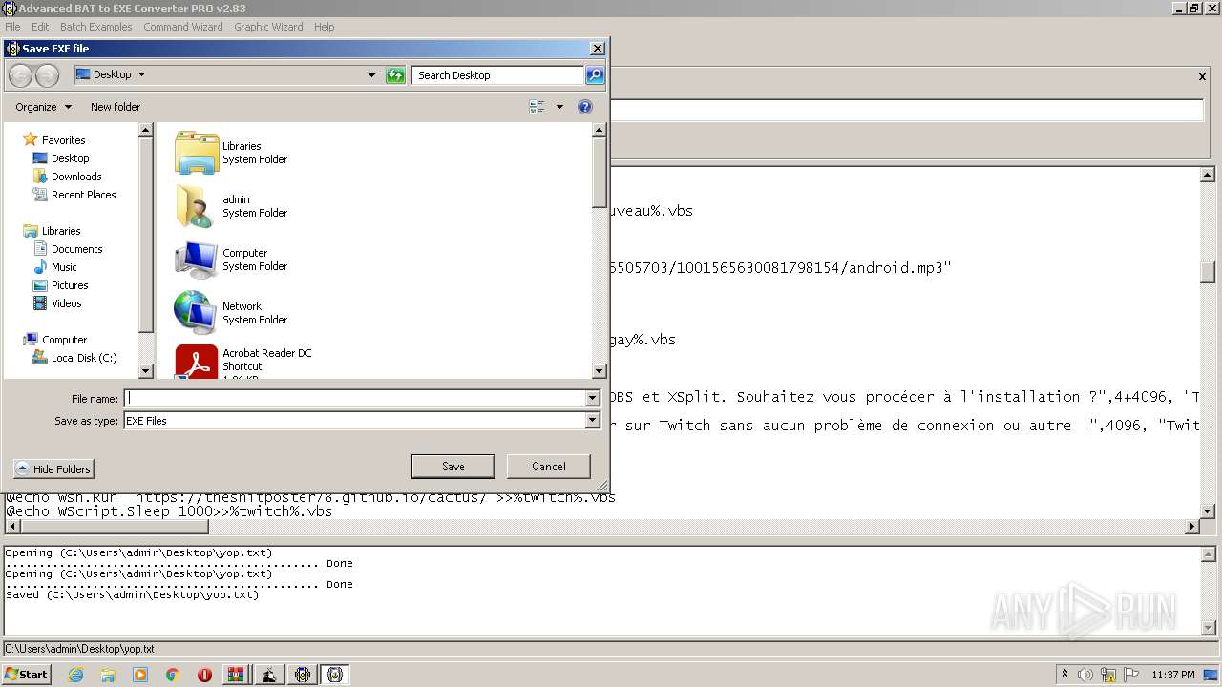The width and height of the screenshot is (1222, 687).
Task: Click the Action Center flag in tray
Action: pyautogui.click(x=1132, y=675)
